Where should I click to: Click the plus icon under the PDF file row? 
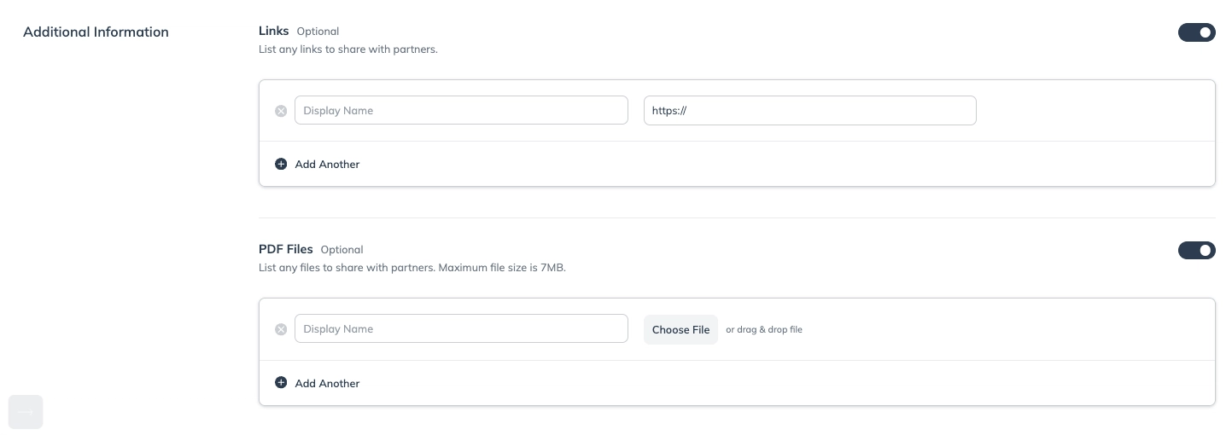point(281,383)
